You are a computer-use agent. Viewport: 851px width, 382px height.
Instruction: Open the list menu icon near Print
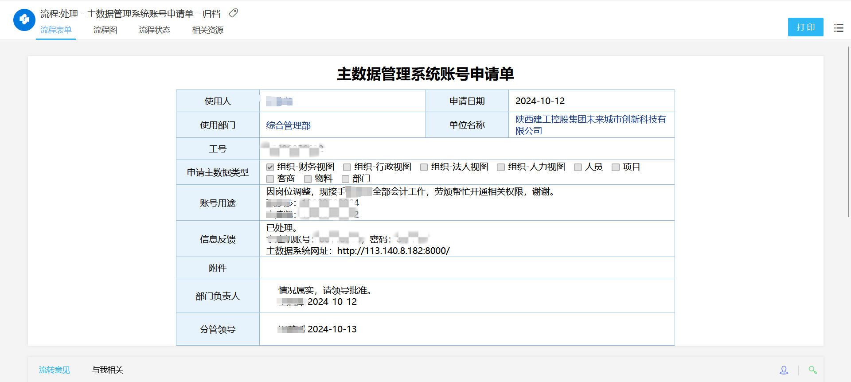click(839, 28)
